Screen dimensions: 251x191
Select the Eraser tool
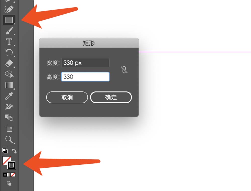(9, 63)
